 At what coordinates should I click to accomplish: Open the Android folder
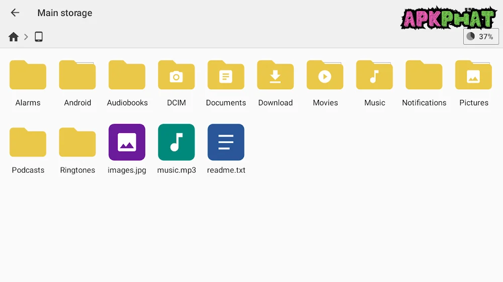77,76
